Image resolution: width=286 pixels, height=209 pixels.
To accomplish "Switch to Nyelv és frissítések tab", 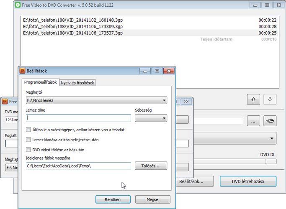I will pos(77,83).
